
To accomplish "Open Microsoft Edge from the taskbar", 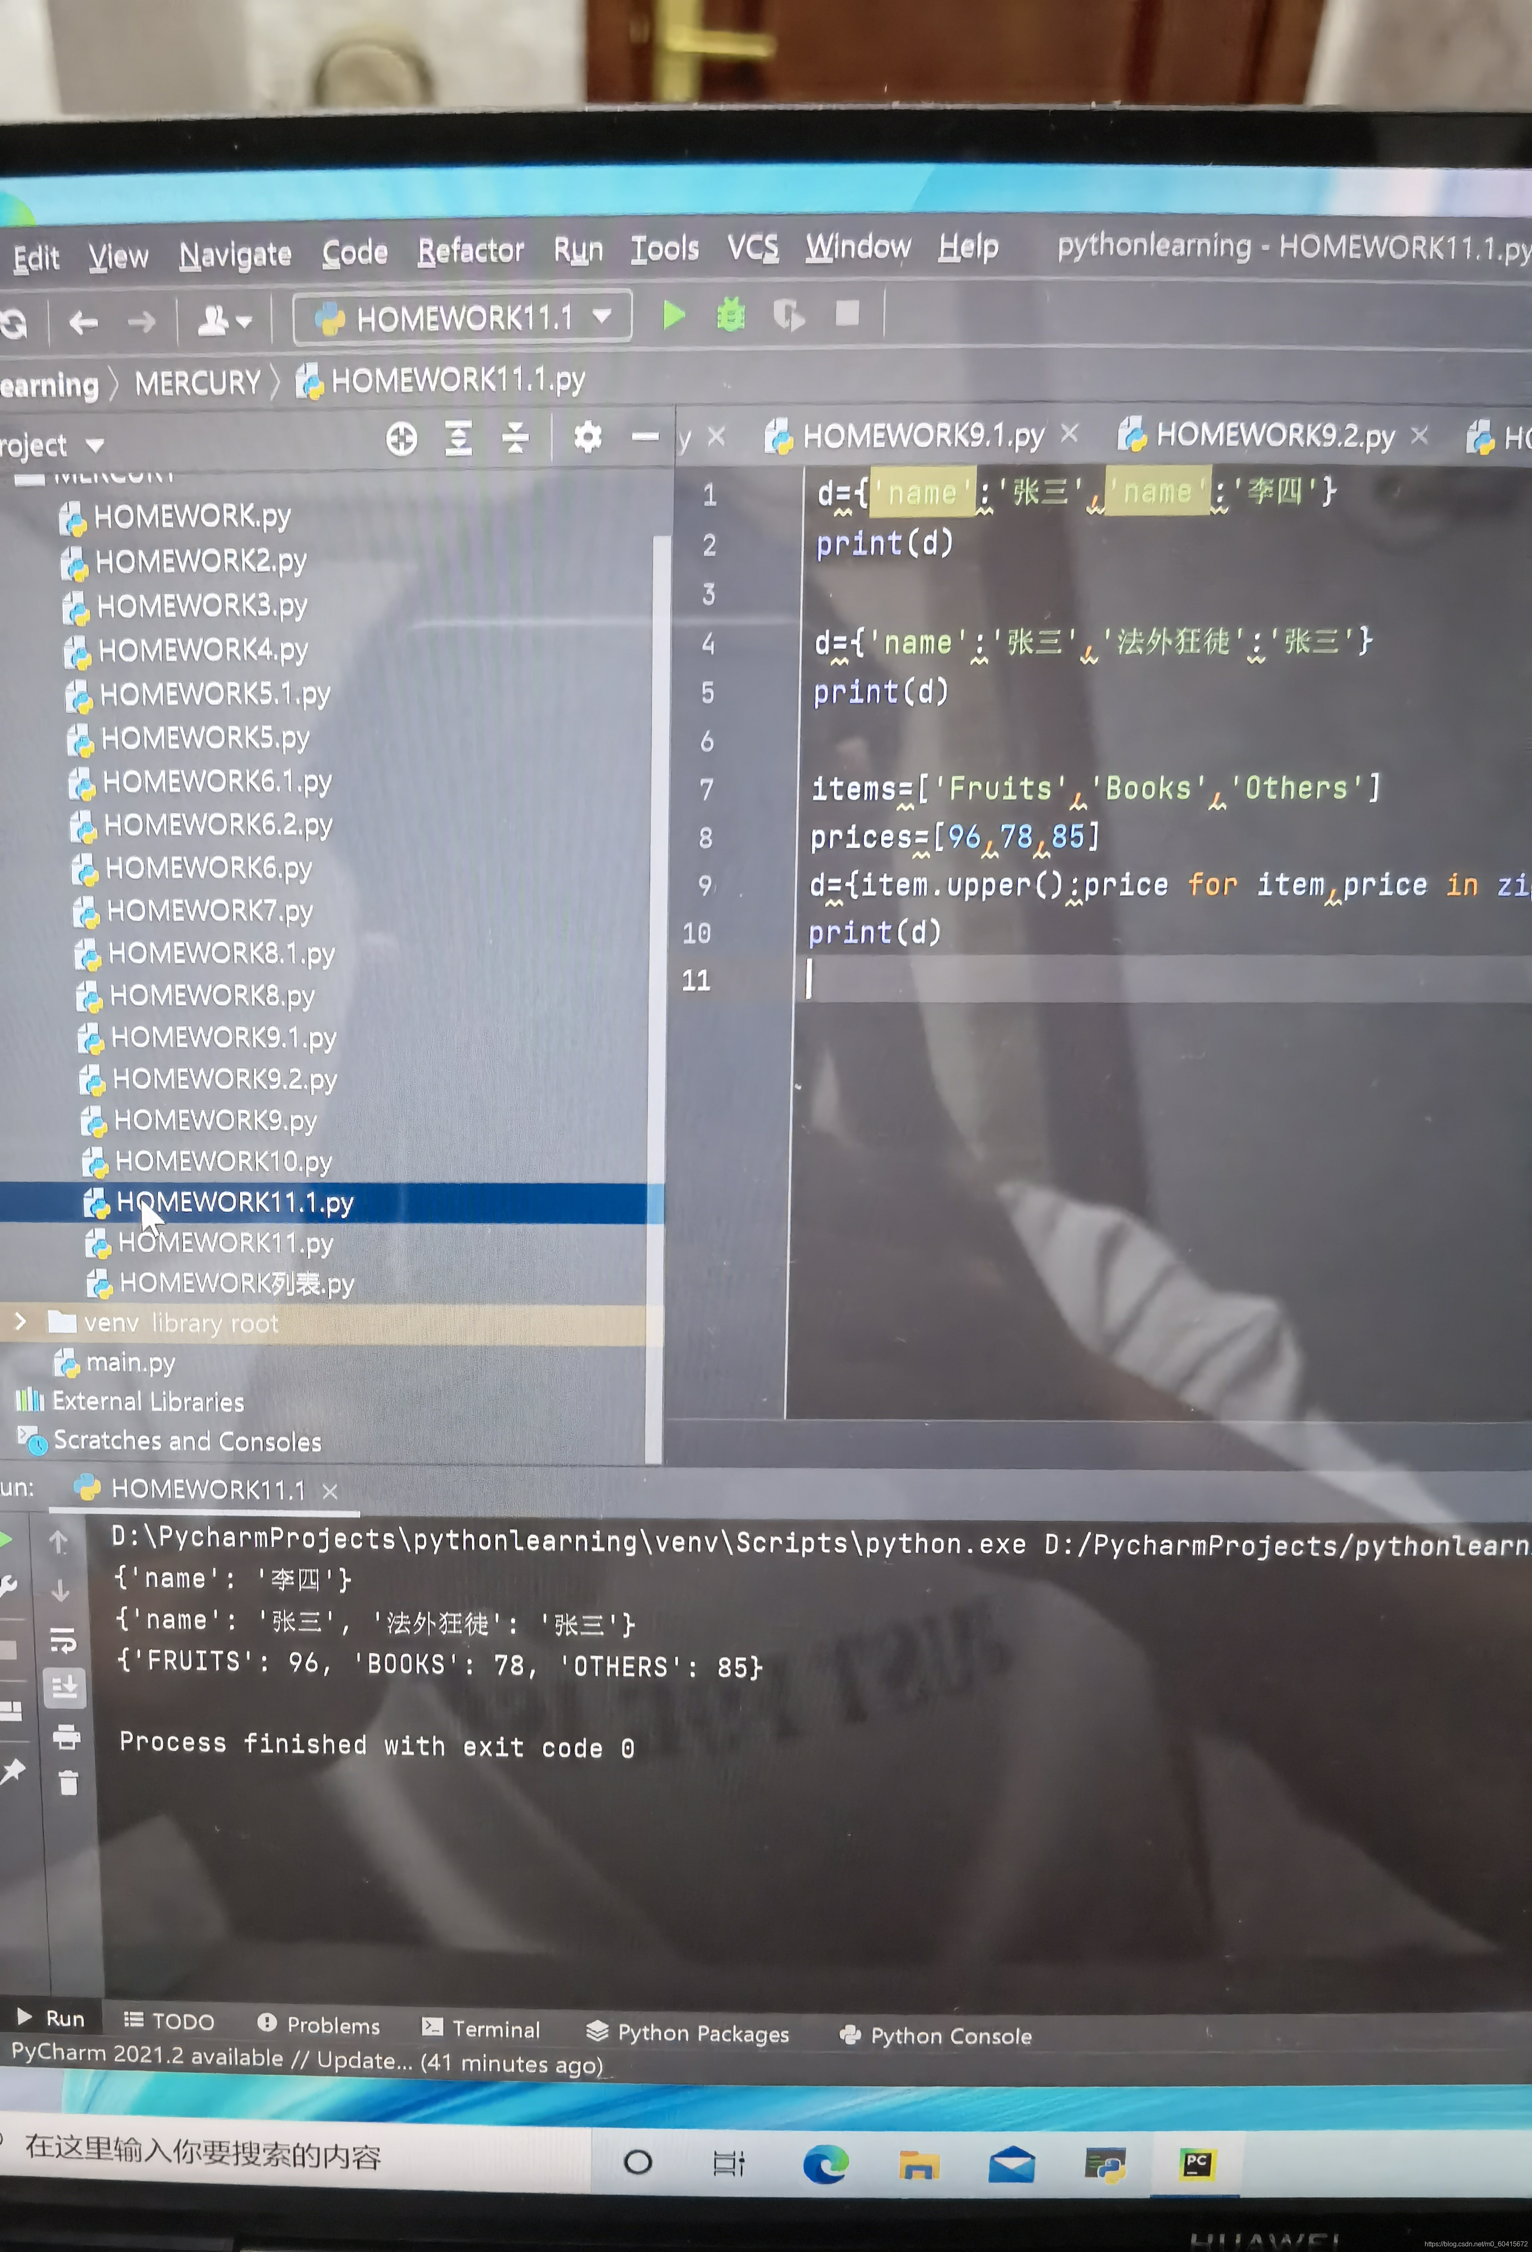I will point(826,2164).
